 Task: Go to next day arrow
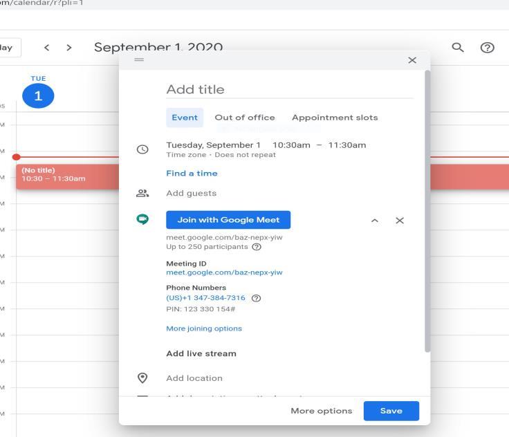click(x=69, y=48)
